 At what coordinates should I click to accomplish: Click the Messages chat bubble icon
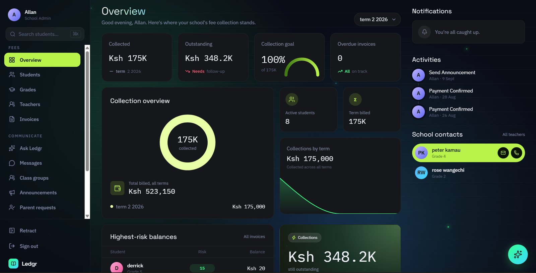(x=12, y=163)
